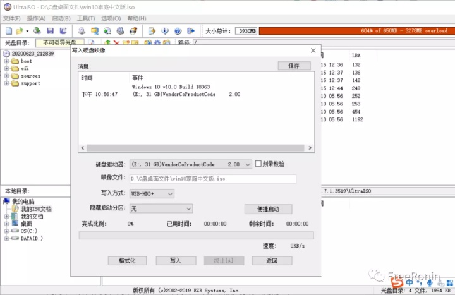Click the 格式化 button

127,261
